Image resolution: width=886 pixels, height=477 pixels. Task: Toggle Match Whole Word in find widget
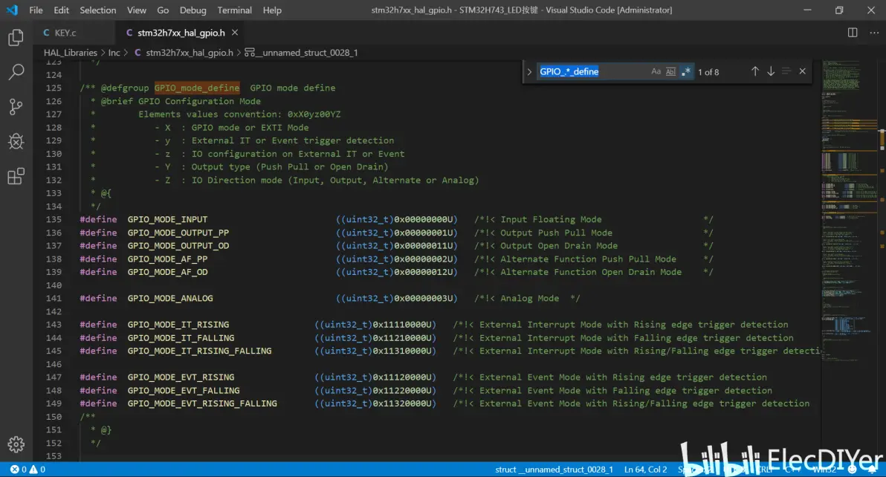pyautogui.click(x=670, y=71)
